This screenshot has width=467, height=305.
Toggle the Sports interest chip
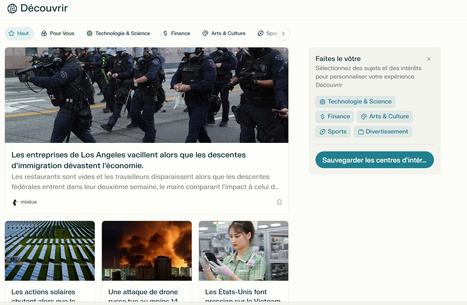(333, 132)
